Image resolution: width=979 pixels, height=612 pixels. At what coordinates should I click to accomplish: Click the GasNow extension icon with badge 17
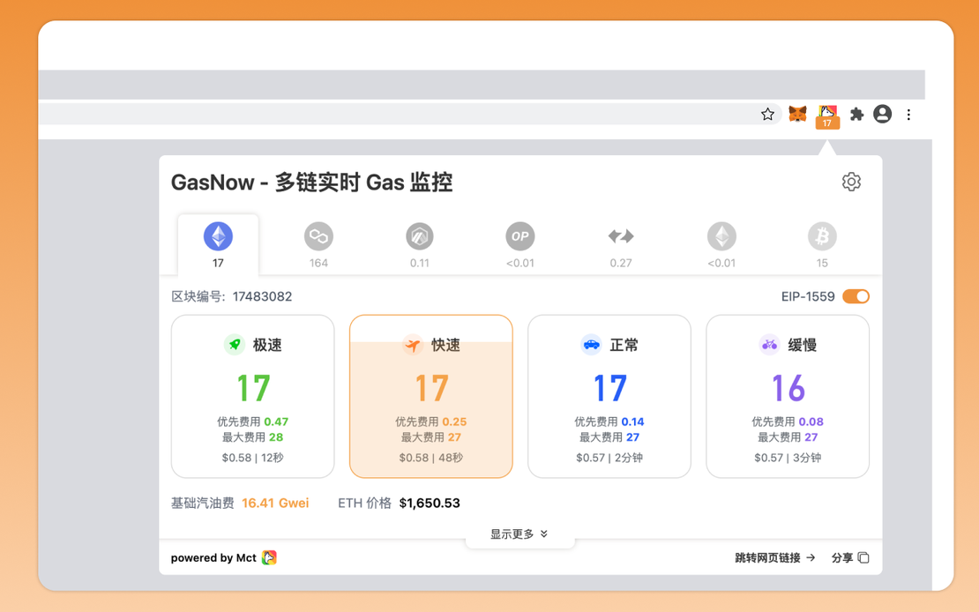826,114
